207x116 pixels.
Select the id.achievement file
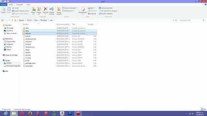(31, 39)
